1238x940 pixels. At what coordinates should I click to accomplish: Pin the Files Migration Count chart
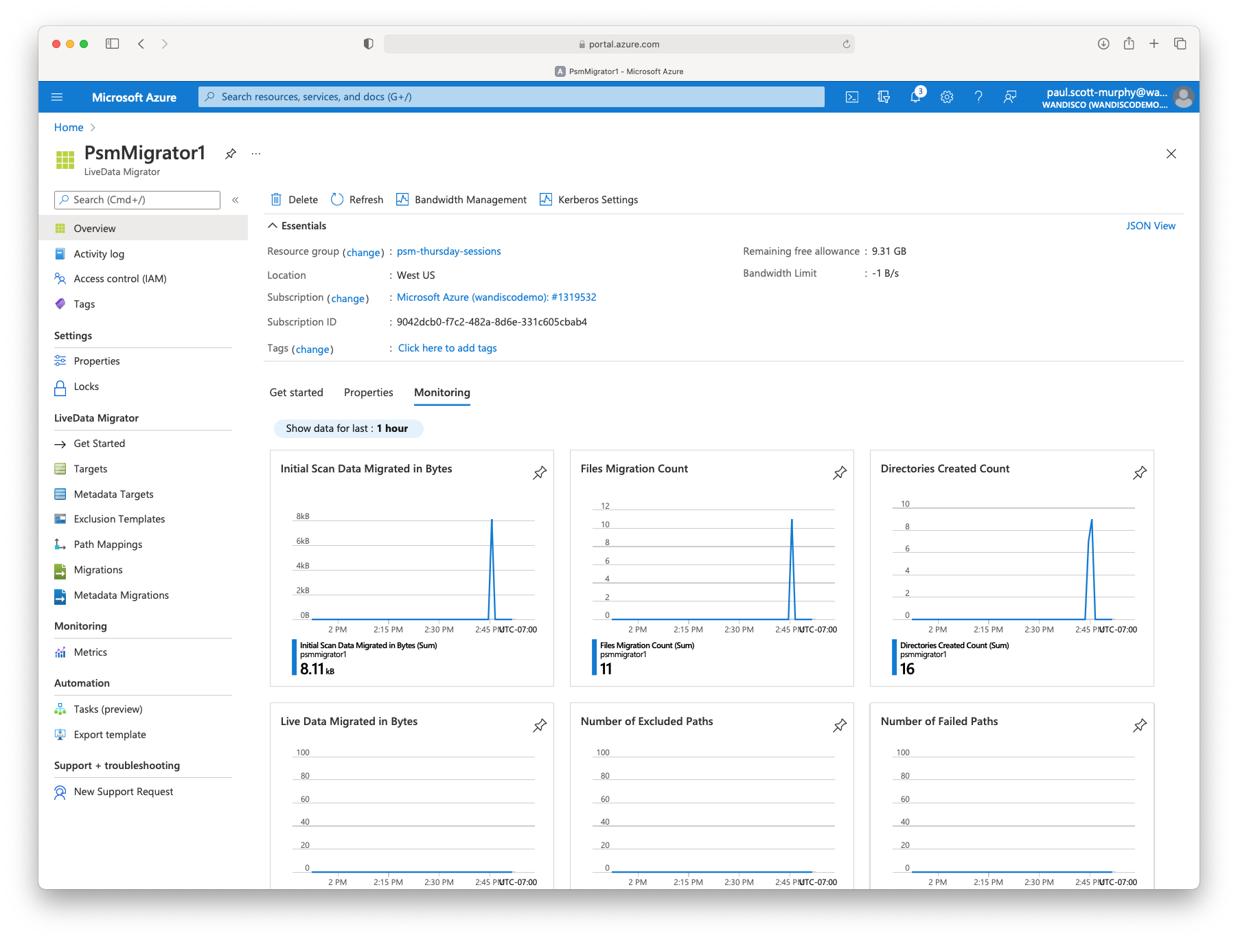(839, 472)
